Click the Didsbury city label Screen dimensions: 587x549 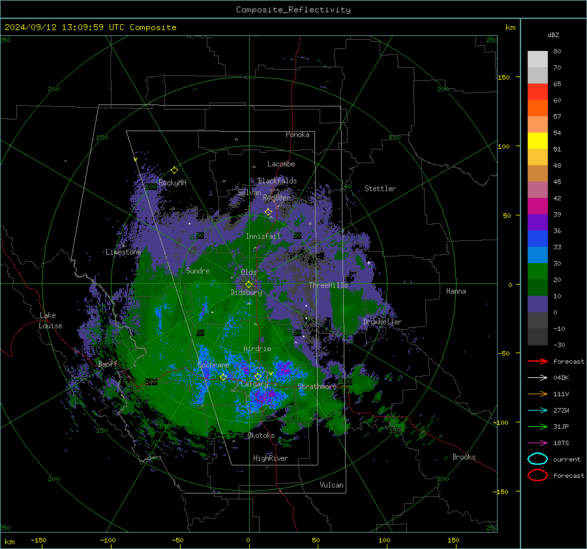tap(247, 292)
